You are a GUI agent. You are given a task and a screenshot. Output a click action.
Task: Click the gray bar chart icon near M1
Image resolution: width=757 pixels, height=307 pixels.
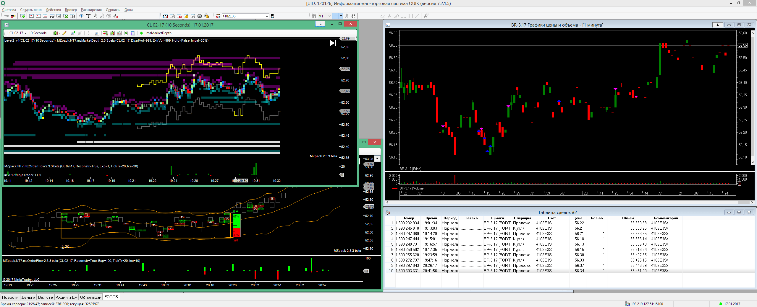(x=314, y=16)
